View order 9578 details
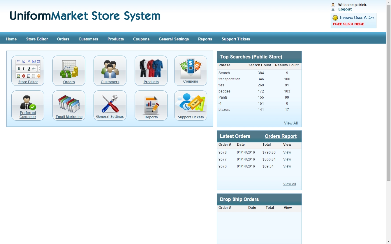Viewport: 391px width, 244px height. coord(287,152)
